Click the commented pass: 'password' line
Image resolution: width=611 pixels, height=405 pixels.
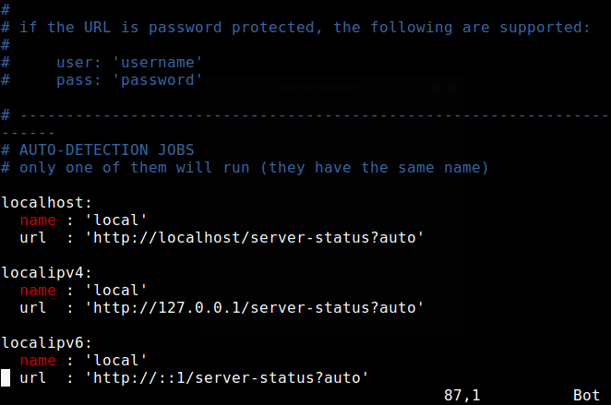point(129,79)
